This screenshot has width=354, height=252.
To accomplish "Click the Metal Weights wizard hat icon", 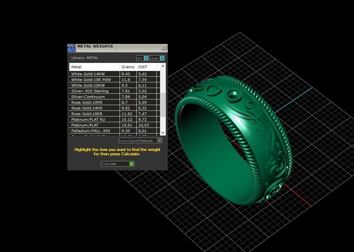I will [71, 48].
